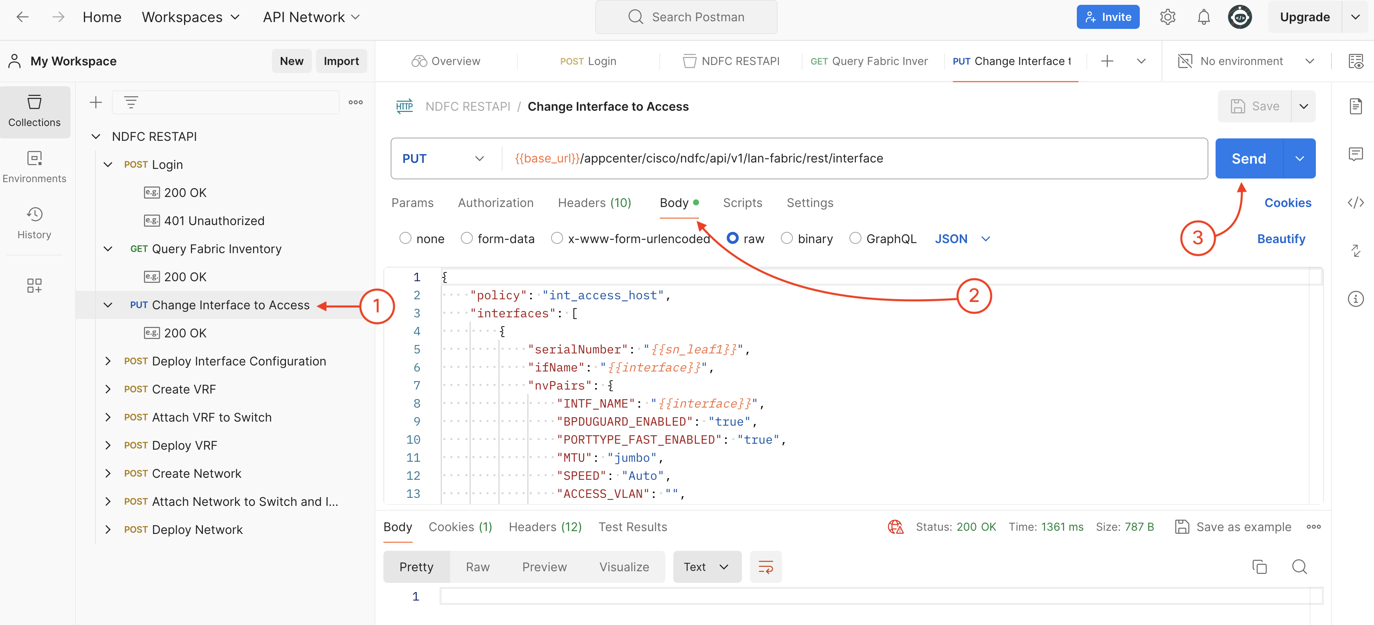
Task: Switch to response Test Results tab
Action: (x=632, y=527)
